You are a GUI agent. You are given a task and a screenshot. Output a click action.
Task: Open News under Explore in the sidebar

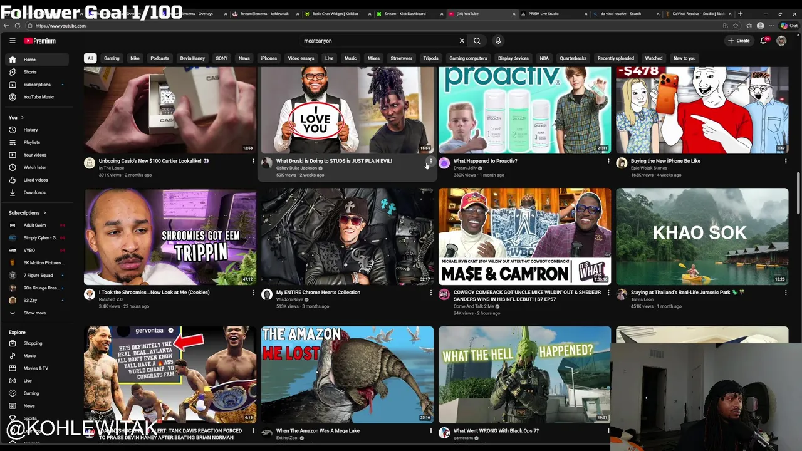[38, 406]
